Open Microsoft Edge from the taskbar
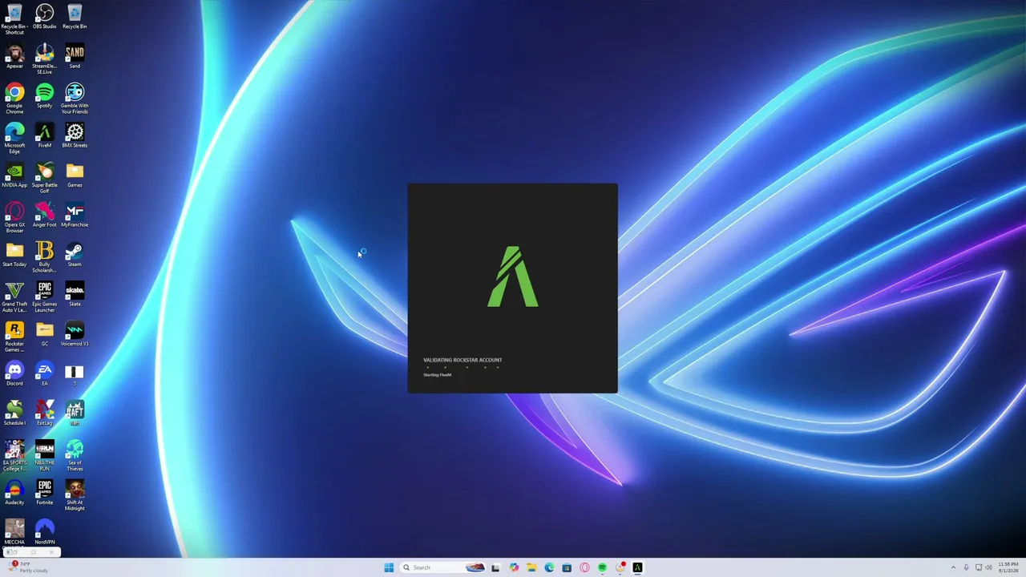The image size is (1026, 577). (x=549, y=567)
